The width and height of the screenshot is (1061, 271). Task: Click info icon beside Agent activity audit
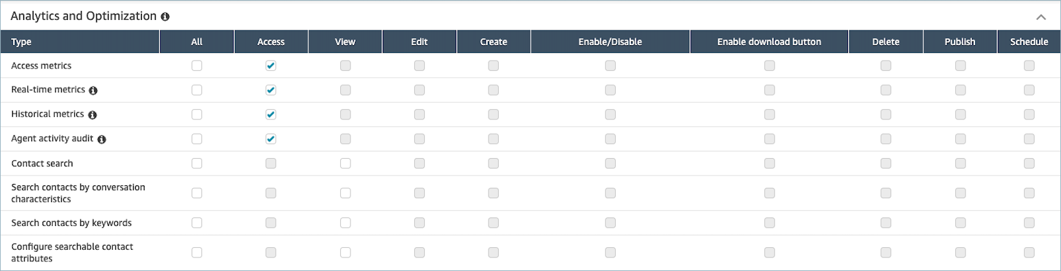tap(101, 139)
